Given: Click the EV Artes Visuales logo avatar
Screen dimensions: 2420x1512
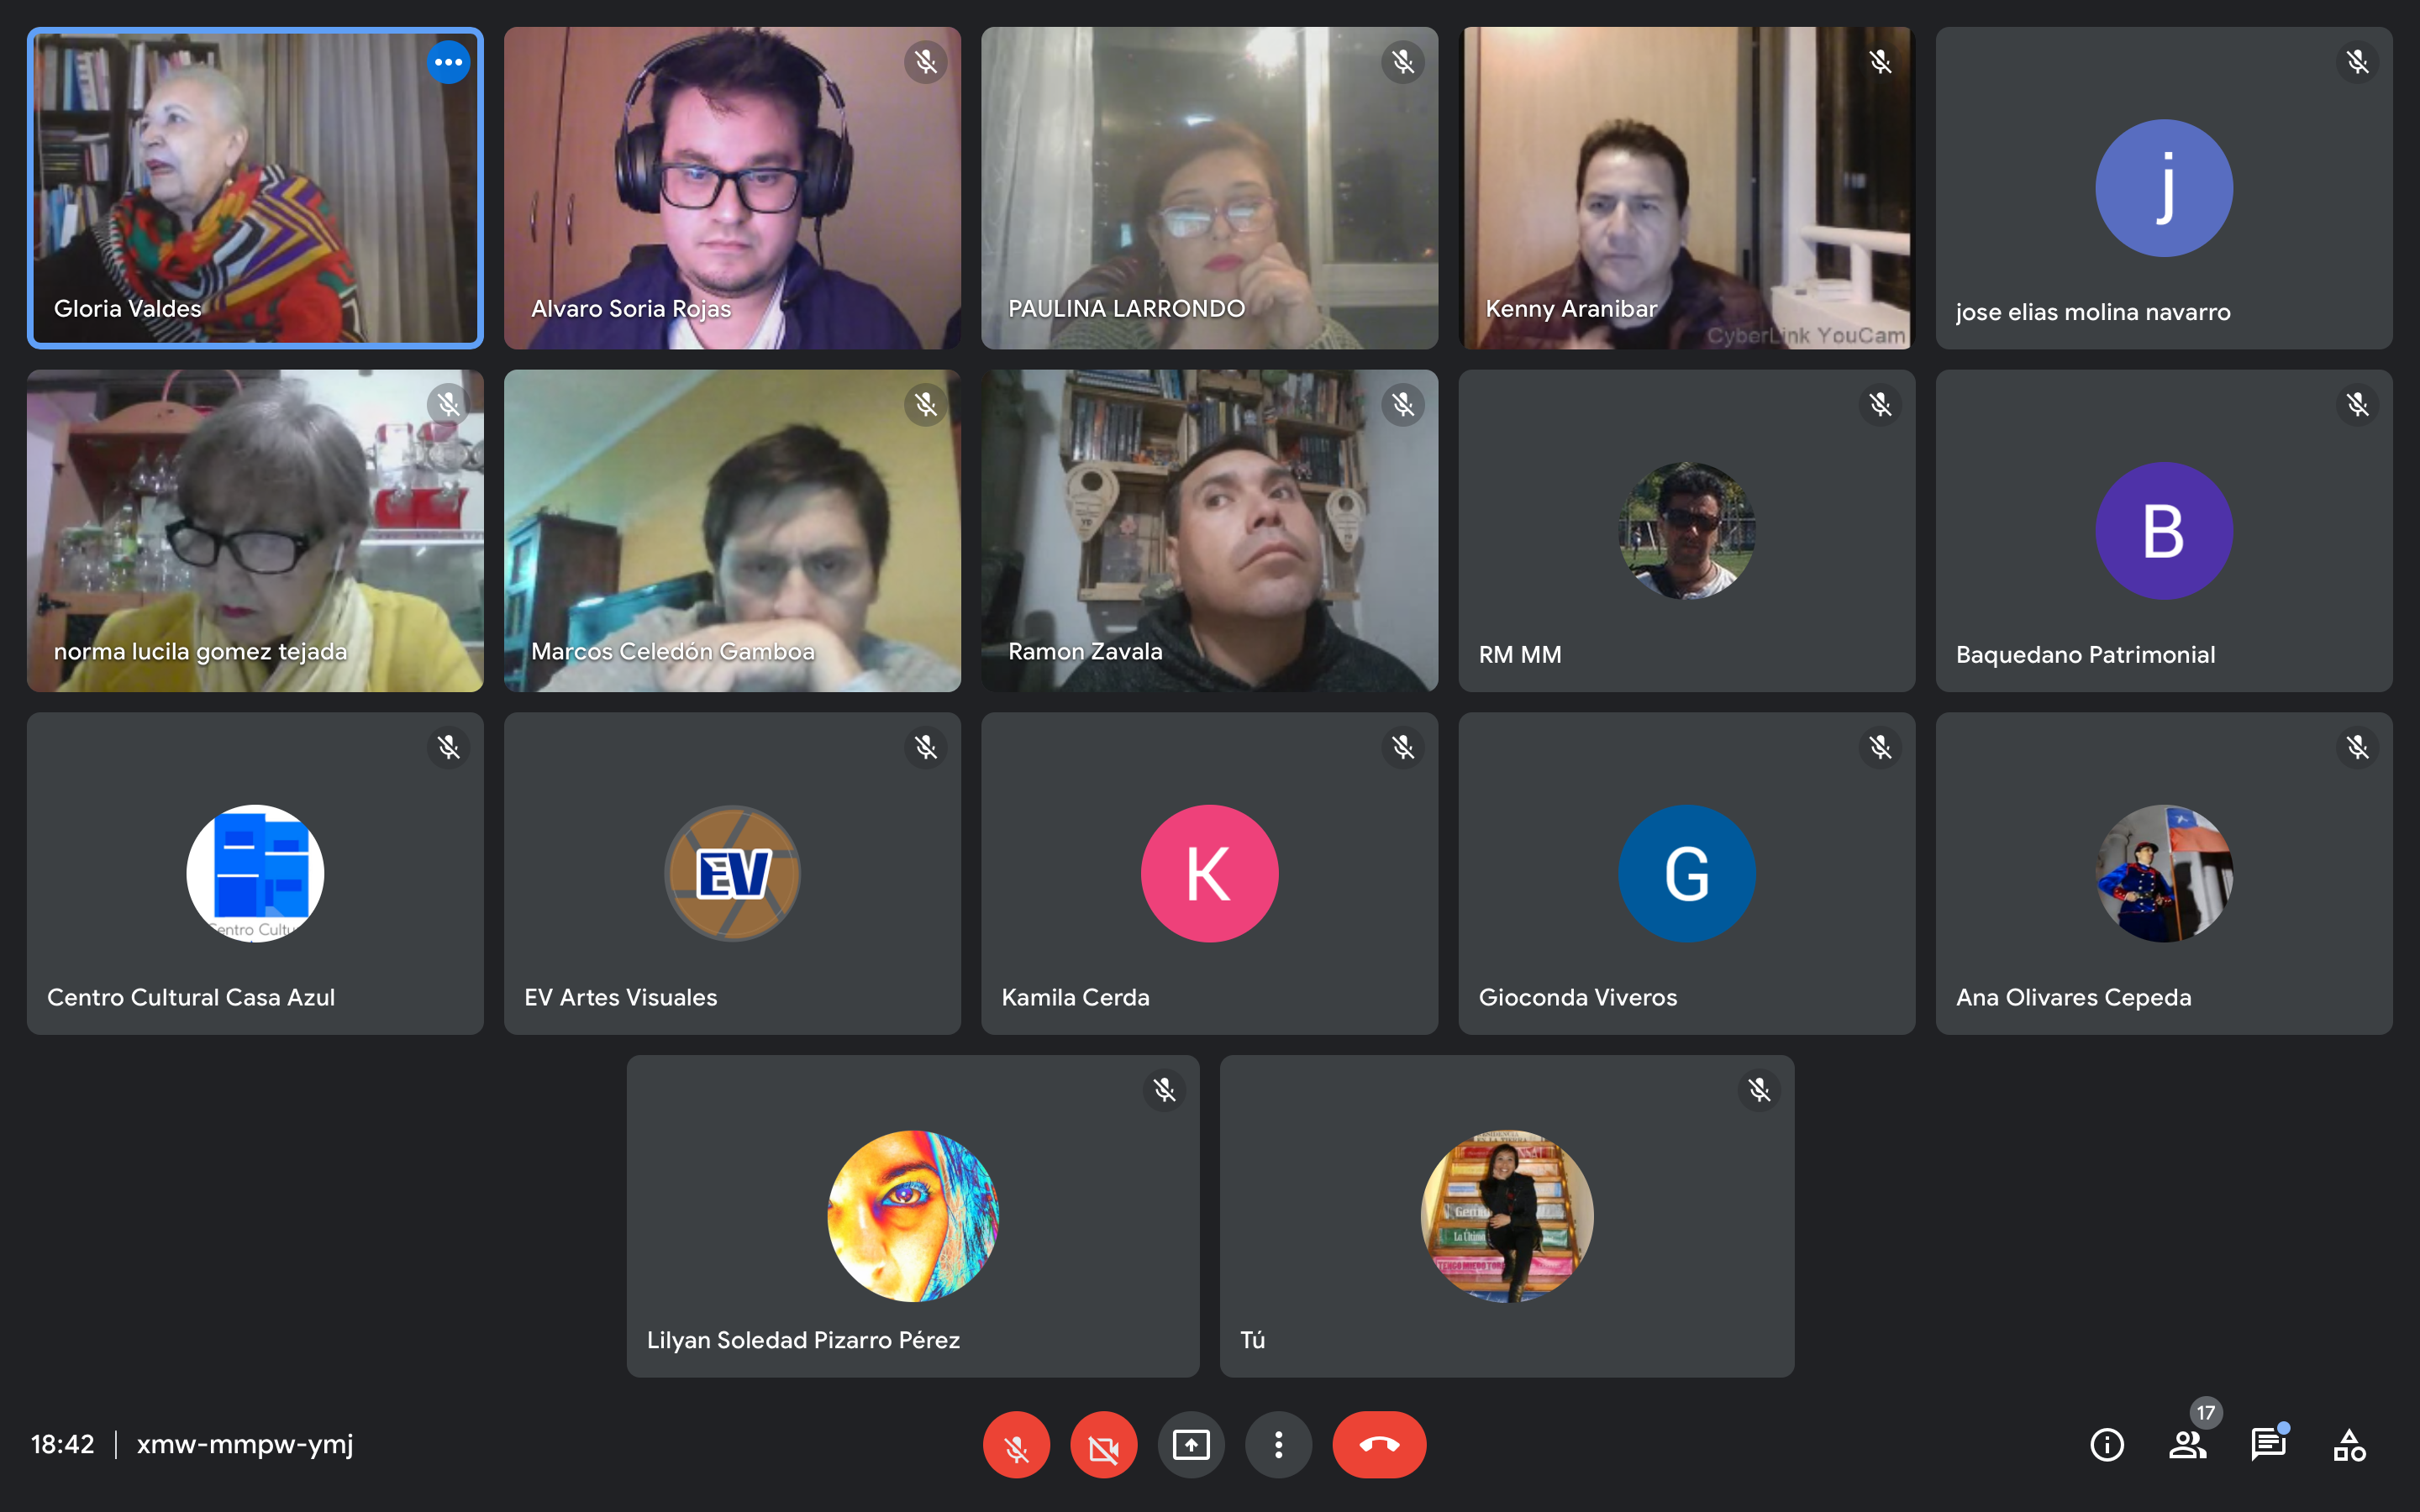Looking at the screenshot, I should (732, 873).
